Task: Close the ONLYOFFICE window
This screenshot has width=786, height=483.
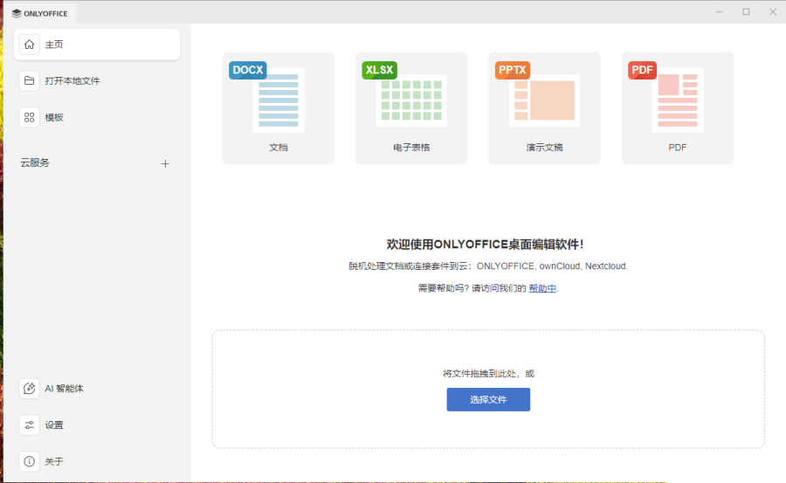Action: click(x=773, y=11)
